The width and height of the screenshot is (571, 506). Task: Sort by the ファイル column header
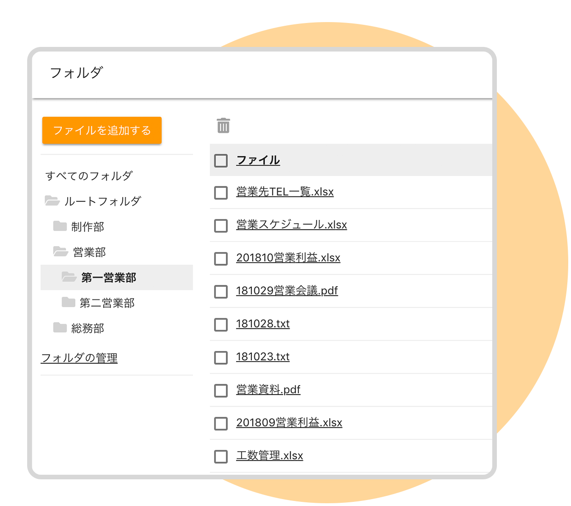coord(258,160)
